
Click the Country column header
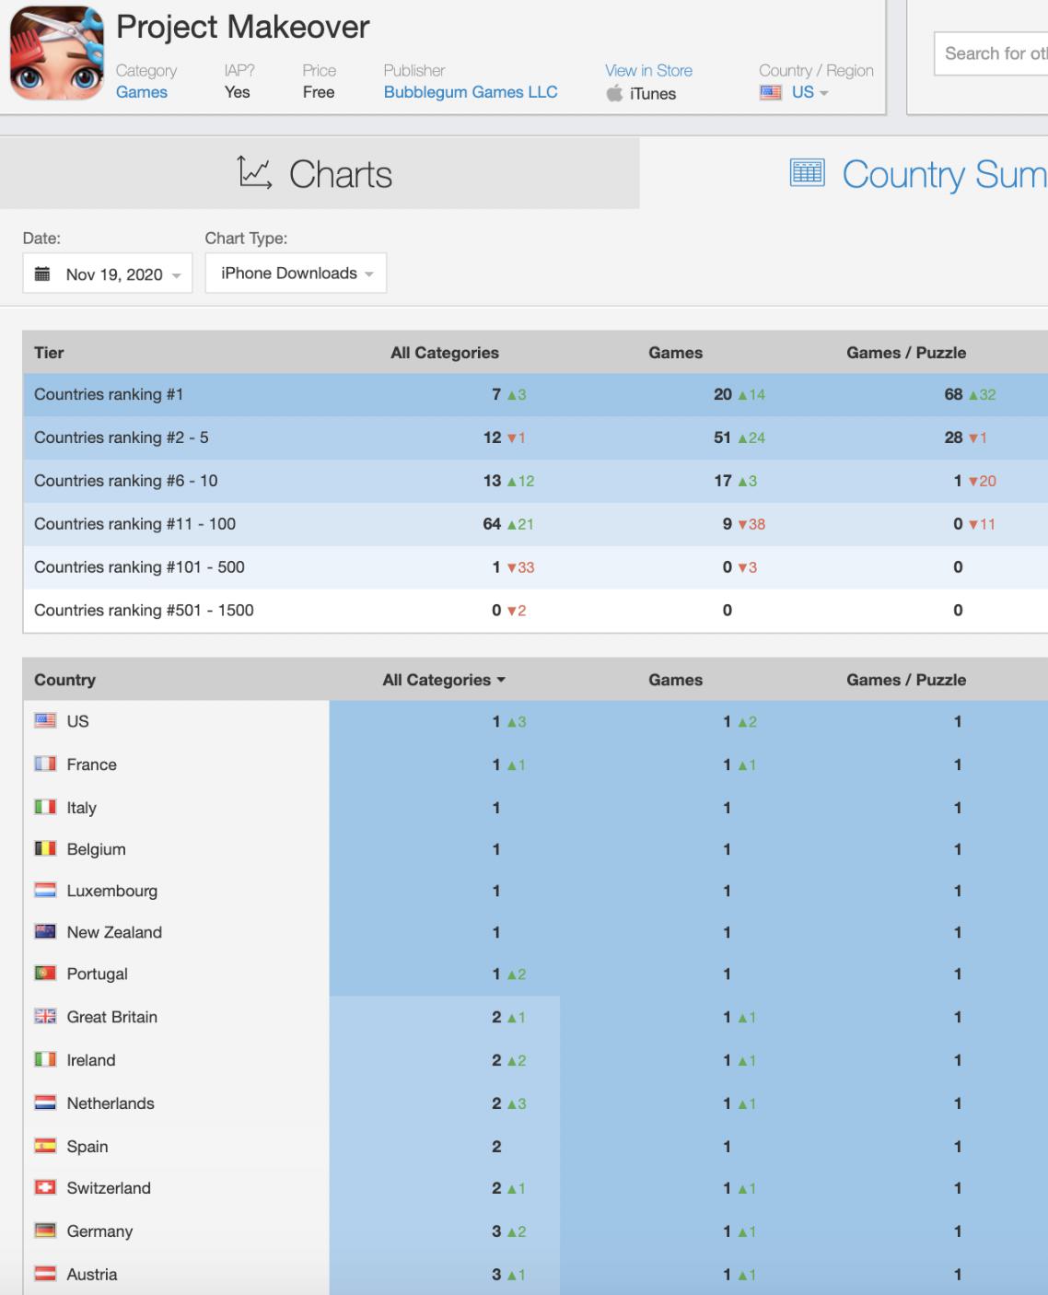coord(64,680)
